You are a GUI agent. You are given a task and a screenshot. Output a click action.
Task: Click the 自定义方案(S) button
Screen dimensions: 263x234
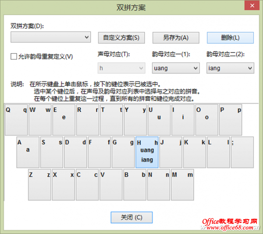(121, 38)
